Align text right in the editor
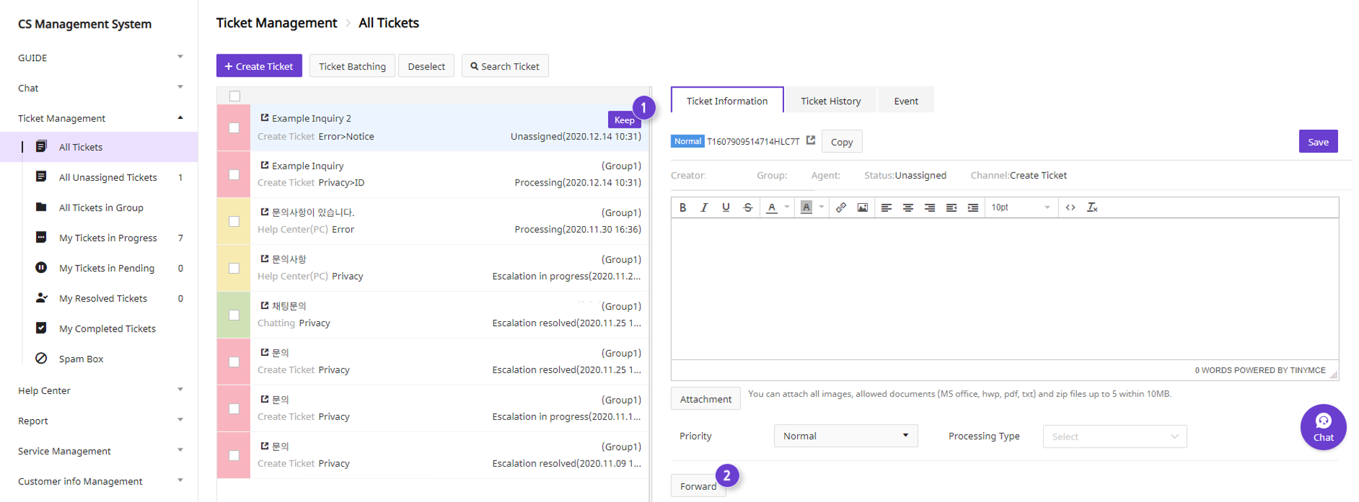Screen dimensions: 1359x502 pos(930,207)
